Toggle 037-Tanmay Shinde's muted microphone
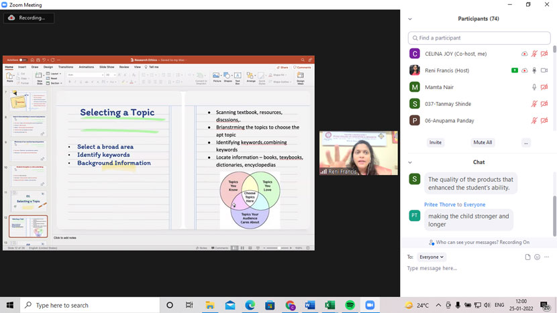557x313 pixels. (x=534, y=104)
